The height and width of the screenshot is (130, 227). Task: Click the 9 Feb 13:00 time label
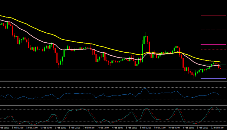tap(188, 128)
